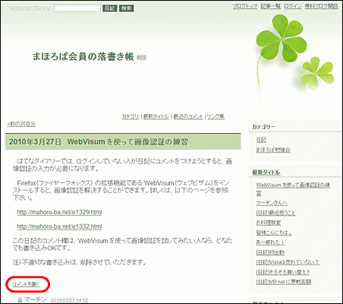
Task: Click the RSS icon beside the blog title
Action: 141,58
